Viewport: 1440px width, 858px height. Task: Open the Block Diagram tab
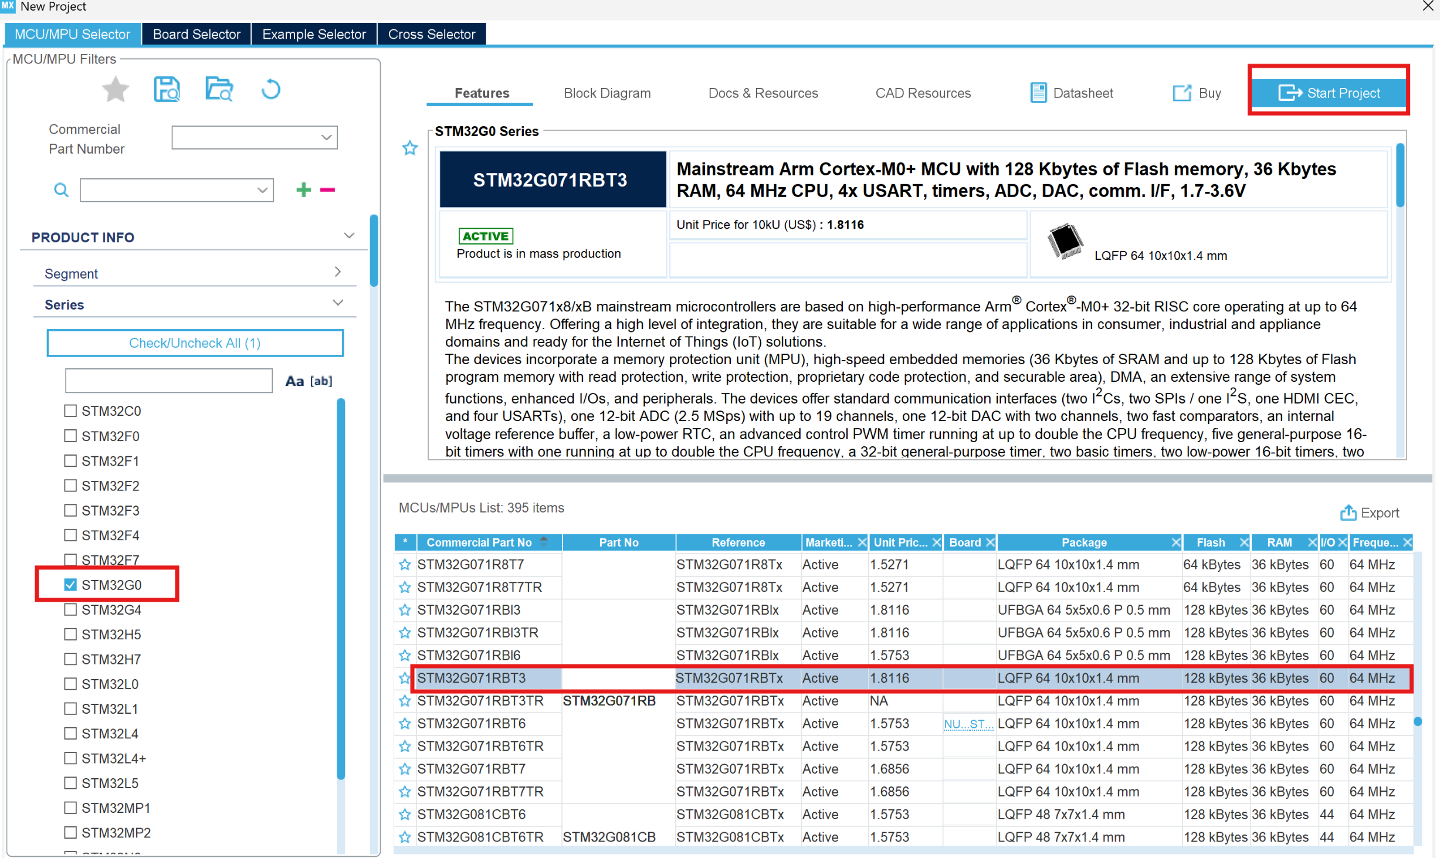pyautogui.click(x=607, y=93)
